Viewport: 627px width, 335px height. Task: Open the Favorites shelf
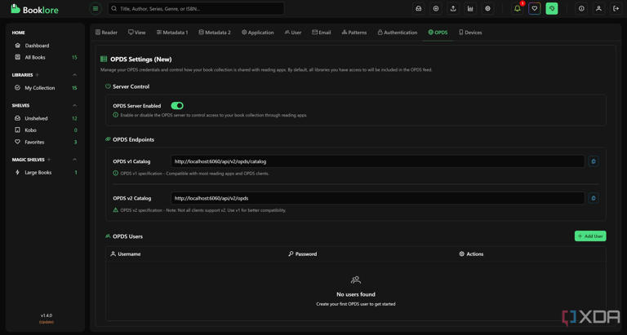(34, 142)
